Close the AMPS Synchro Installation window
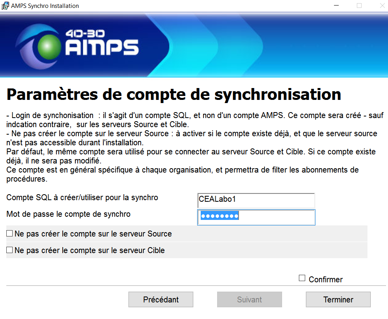This screenshot has height=319, width=388. tap(381, 6)
